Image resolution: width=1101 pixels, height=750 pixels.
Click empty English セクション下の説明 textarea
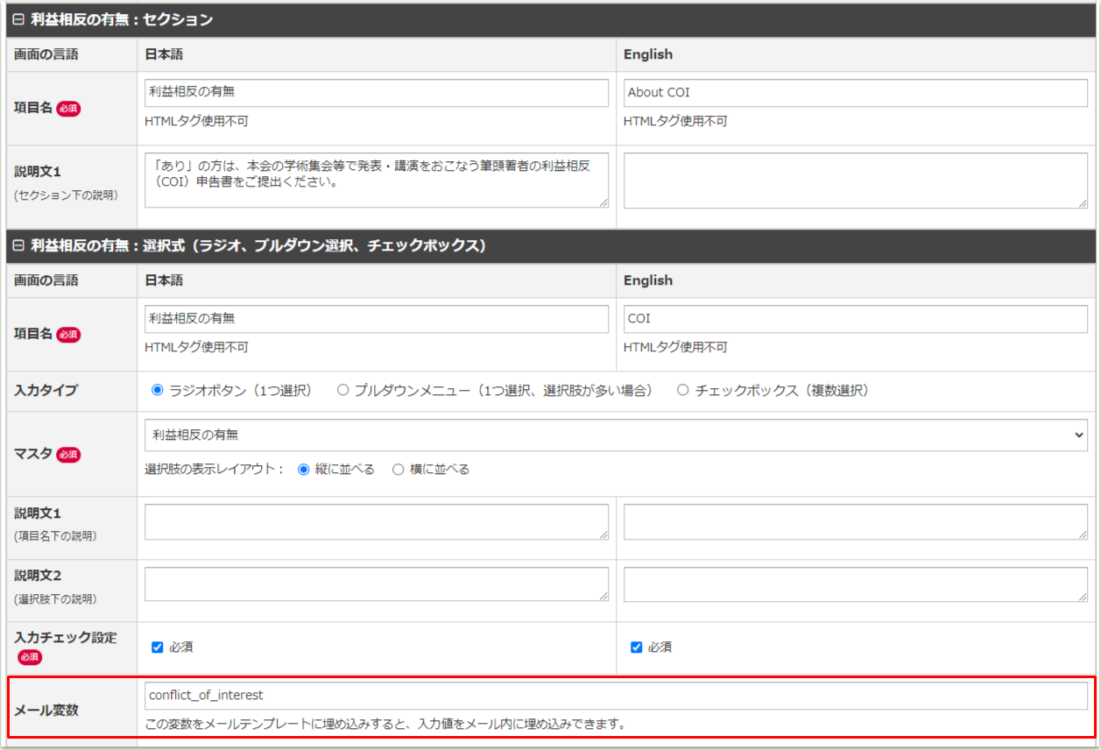[x=855, y=180]
